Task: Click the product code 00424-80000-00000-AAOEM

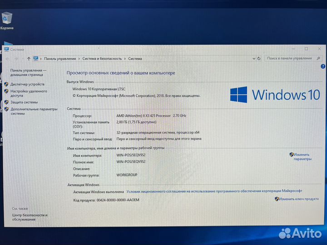Action: (118, 200)
